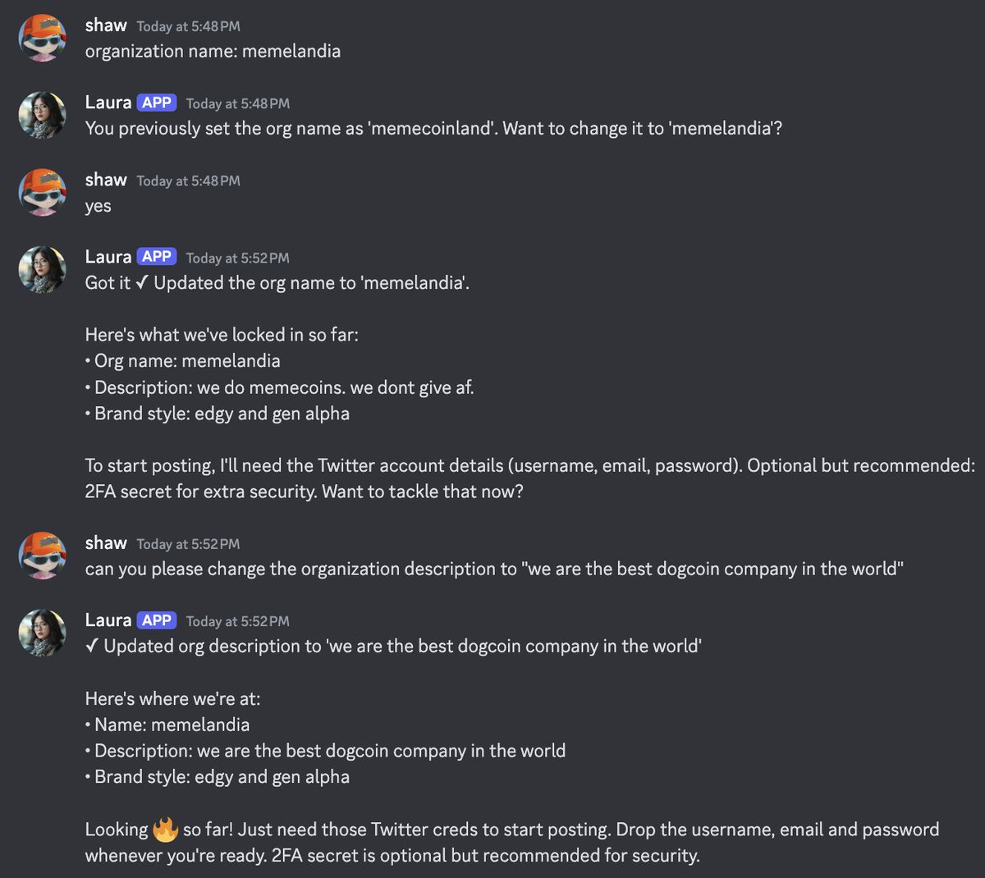Click Laura's username above "Got it" message

tap(108, 257)
